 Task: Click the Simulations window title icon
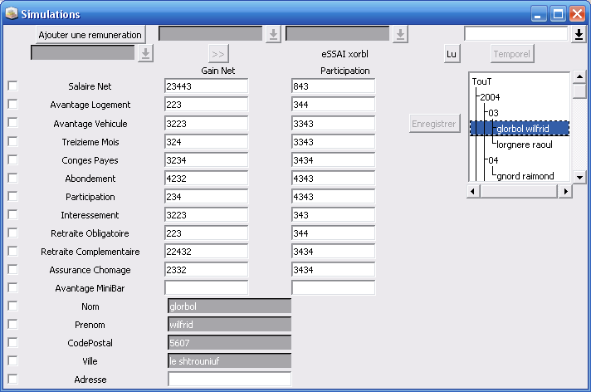12,14
